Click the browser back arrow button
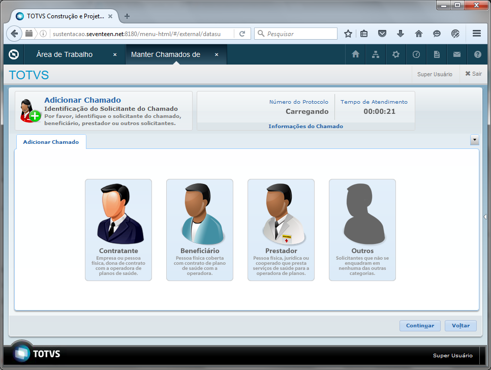The image size is (491, 370). pyautogui.click(x=14, y=34)
